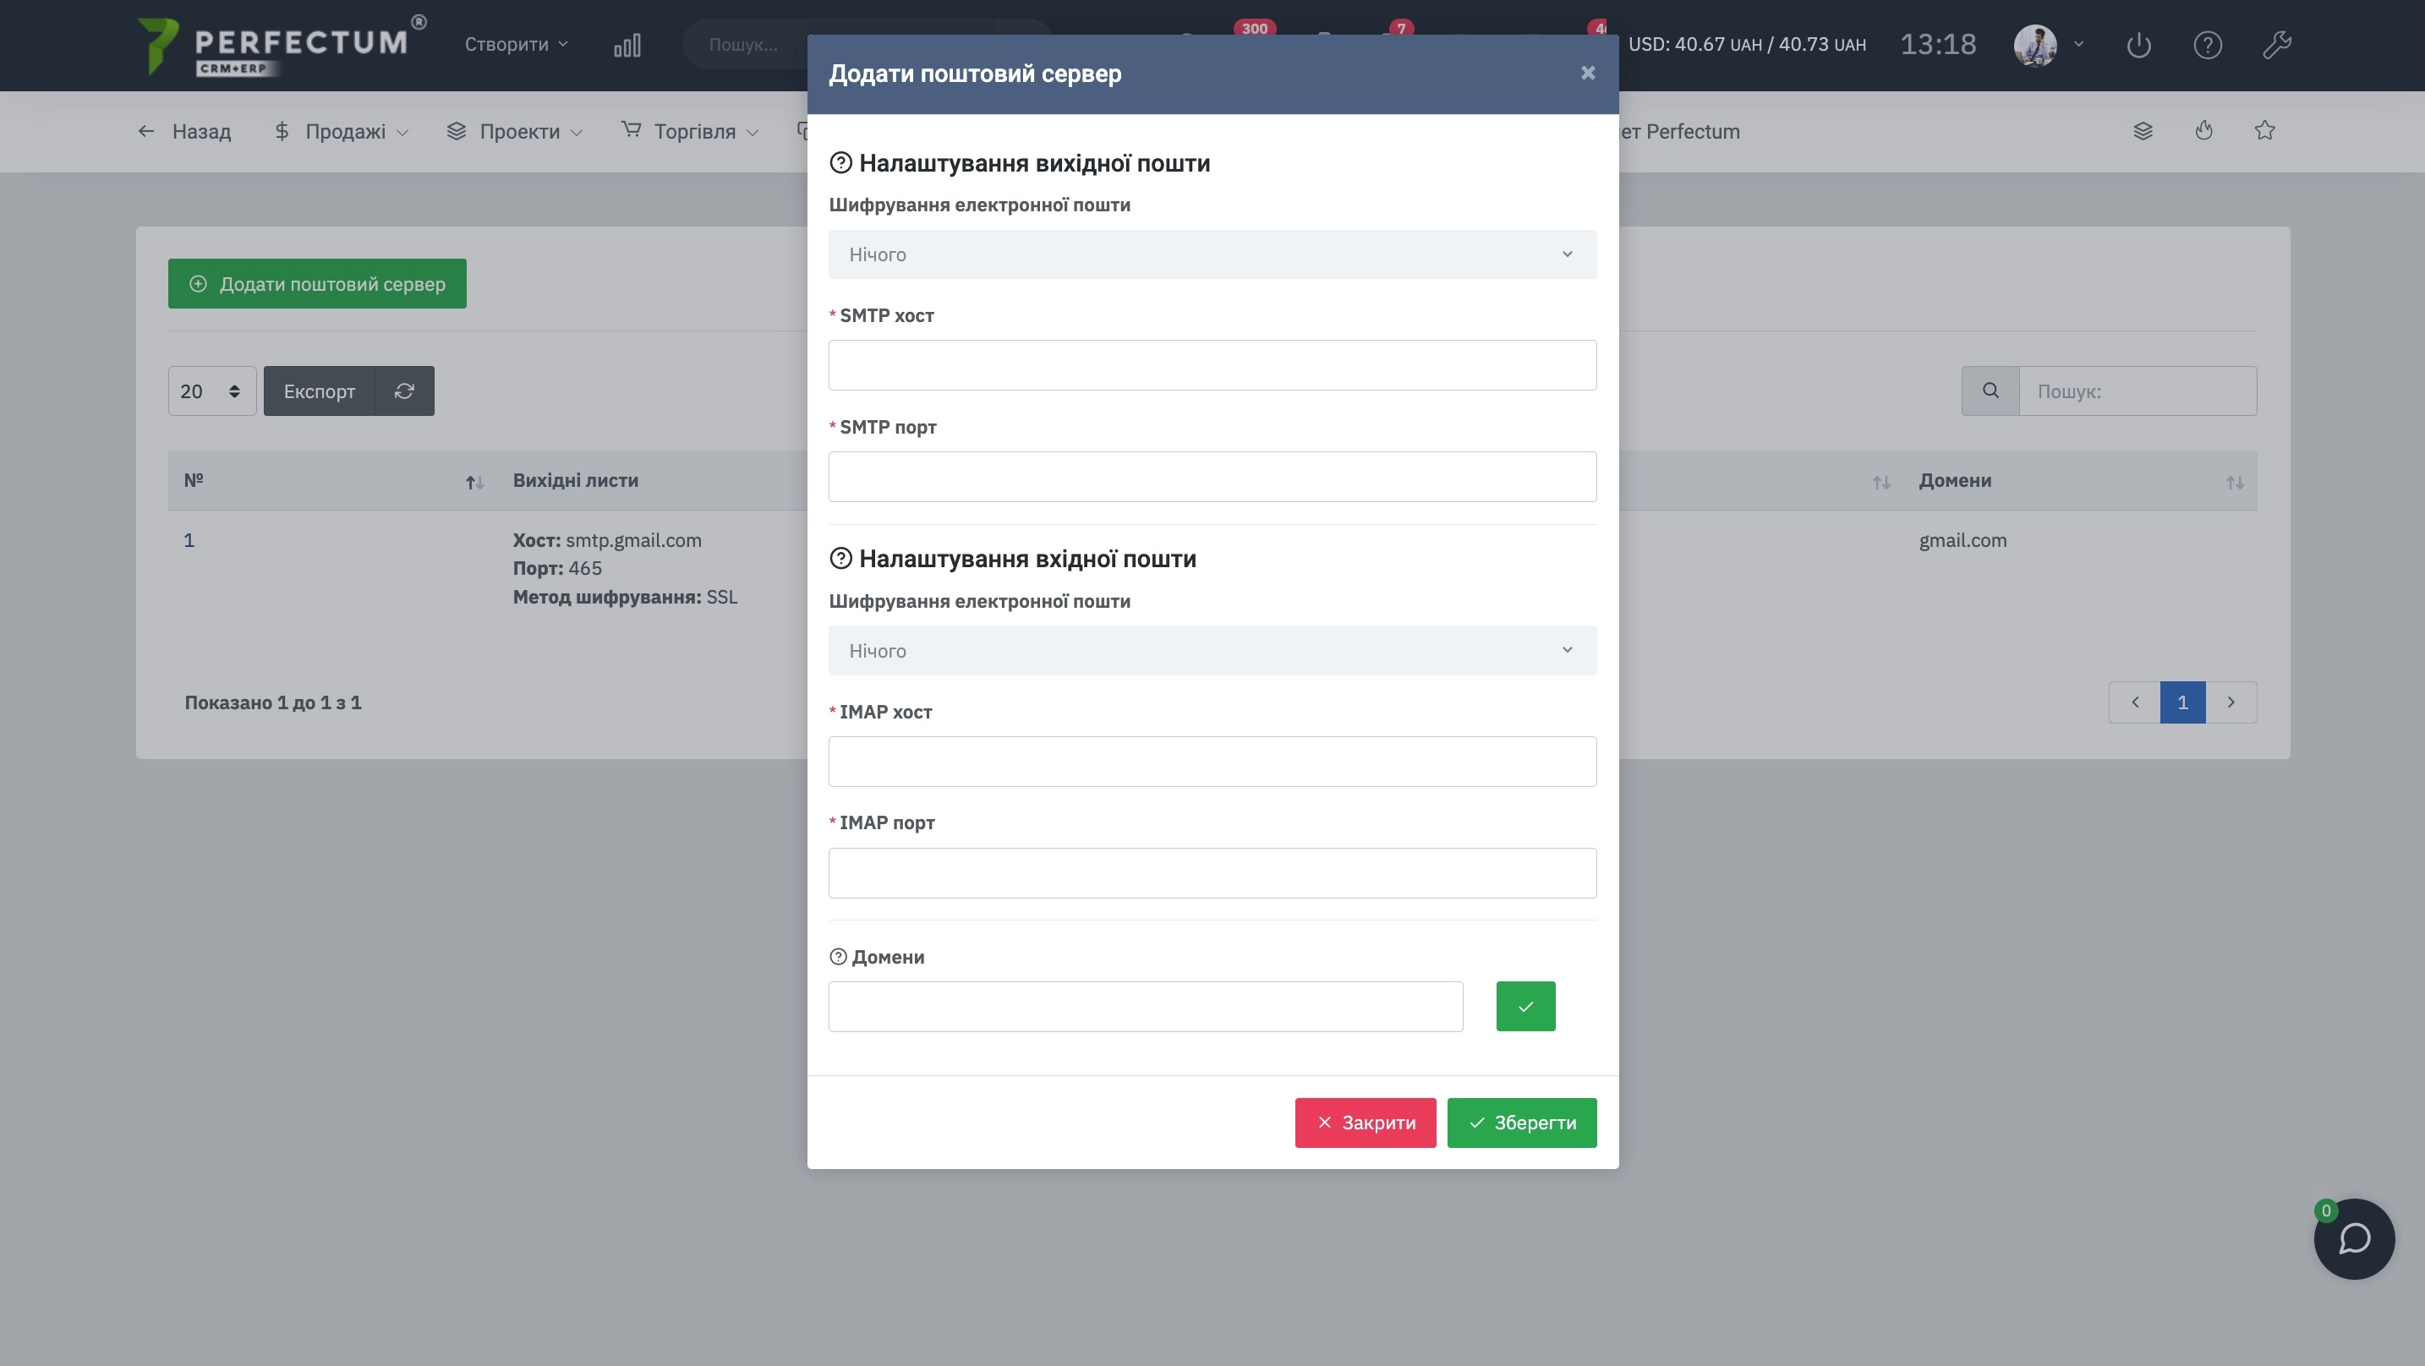Open the user avatar profile picture

2034,45
